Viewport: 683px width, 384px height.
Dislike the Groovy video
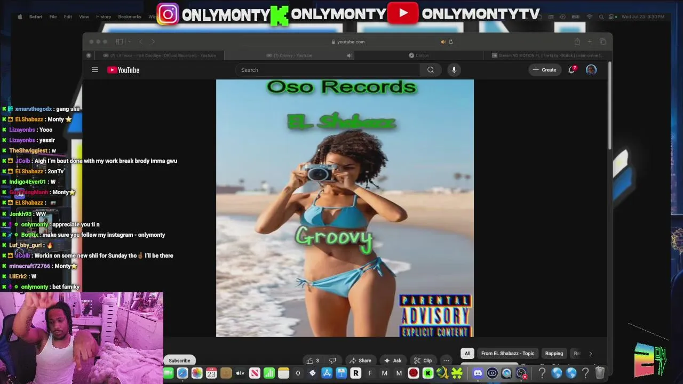332,361
